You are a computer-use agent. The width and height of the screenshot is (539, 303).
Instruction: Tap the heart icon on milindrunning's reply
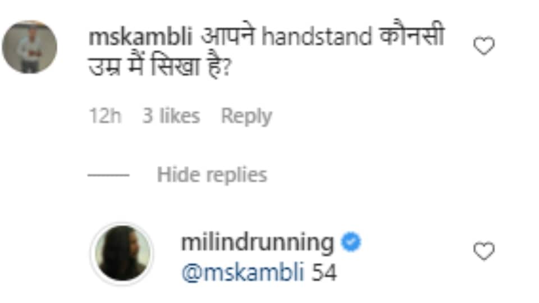tap(484, 251)
